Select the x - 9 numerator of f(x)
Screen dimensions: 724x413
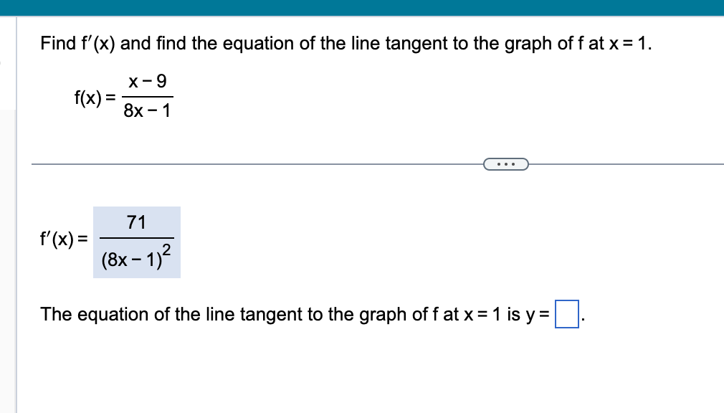tap(148, 81)
